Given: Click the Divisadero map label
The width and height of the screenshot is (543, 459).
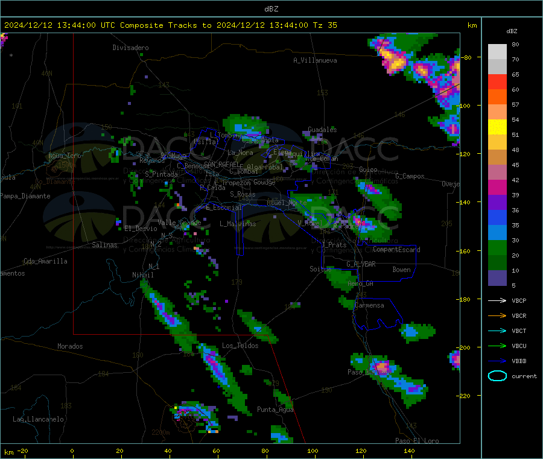Looking at the screenshot, I should click(130, 48).
